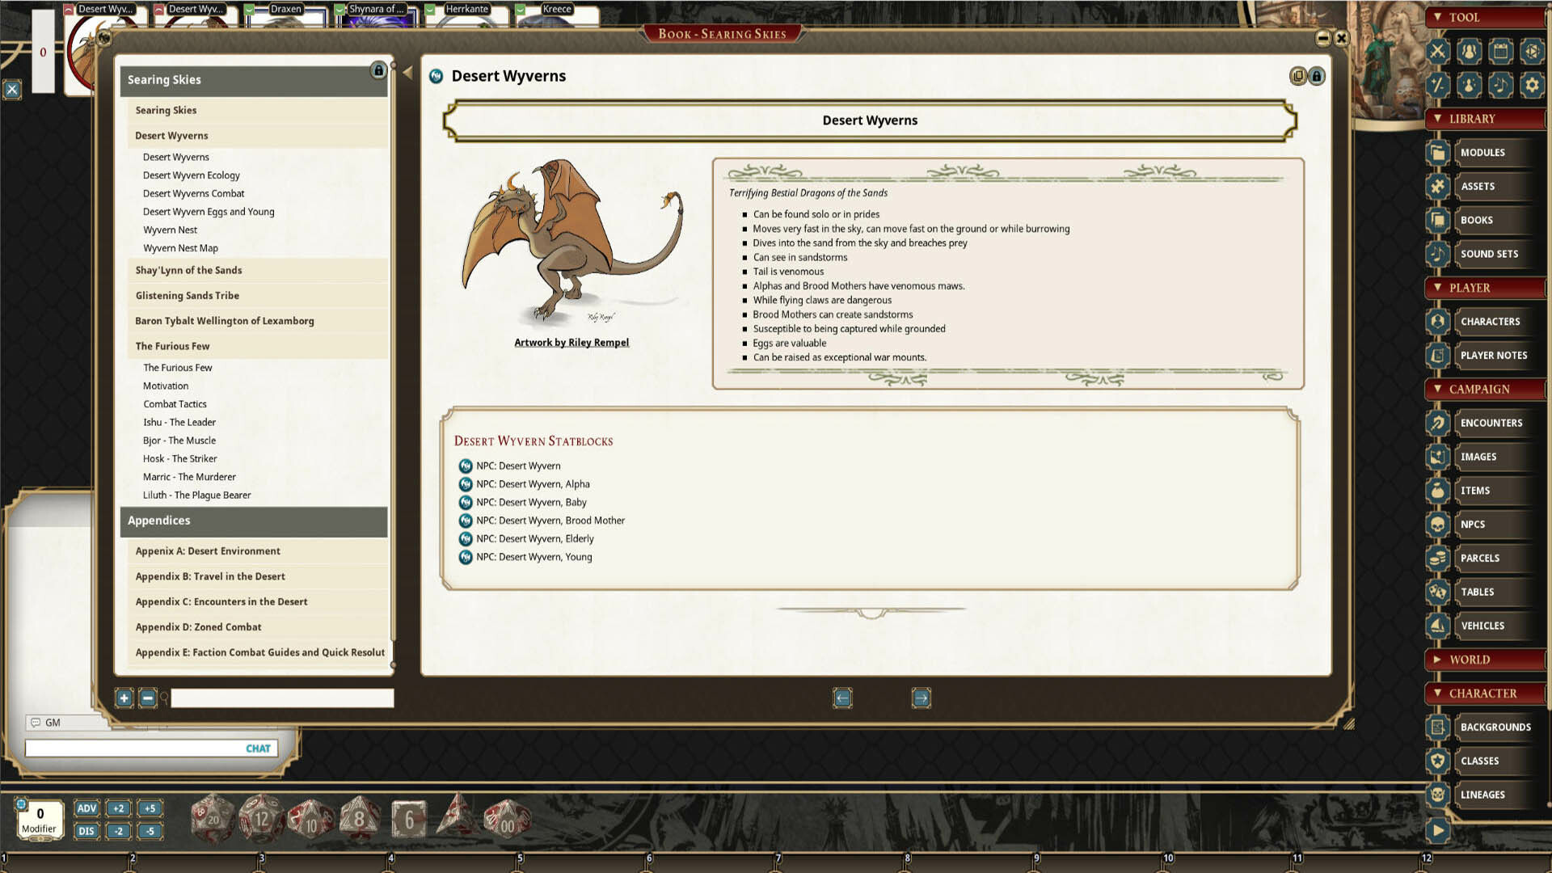Viewport: 1552px width, 873px height.
Task: Click the forward page navigation arrow
Action: pyautogui.click(x=921, y=698)
